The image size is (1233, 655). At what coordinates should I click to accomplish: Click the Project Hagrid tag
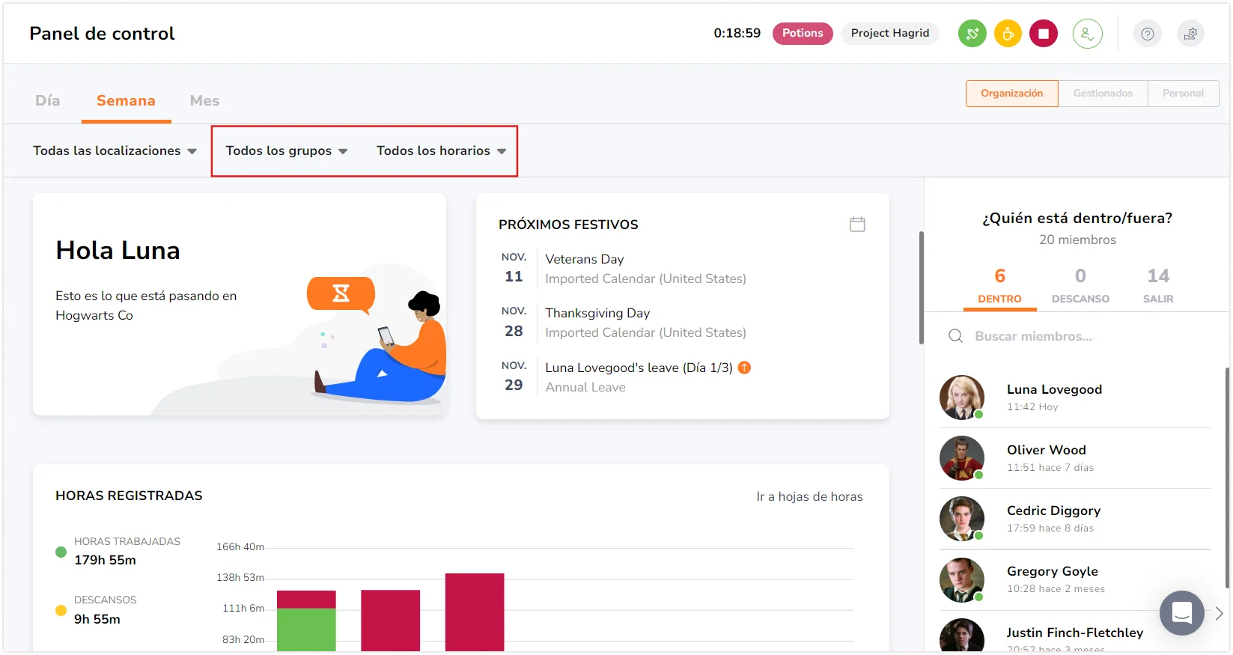point(890,33)
